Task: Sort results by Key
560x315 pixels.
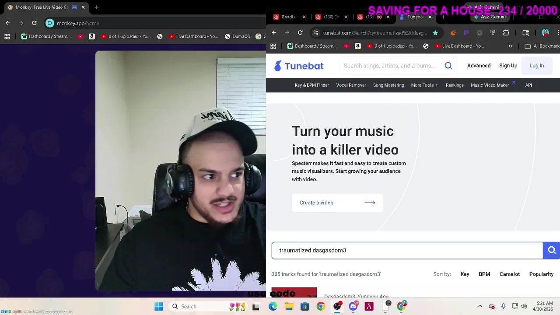Action: (465, 274)
